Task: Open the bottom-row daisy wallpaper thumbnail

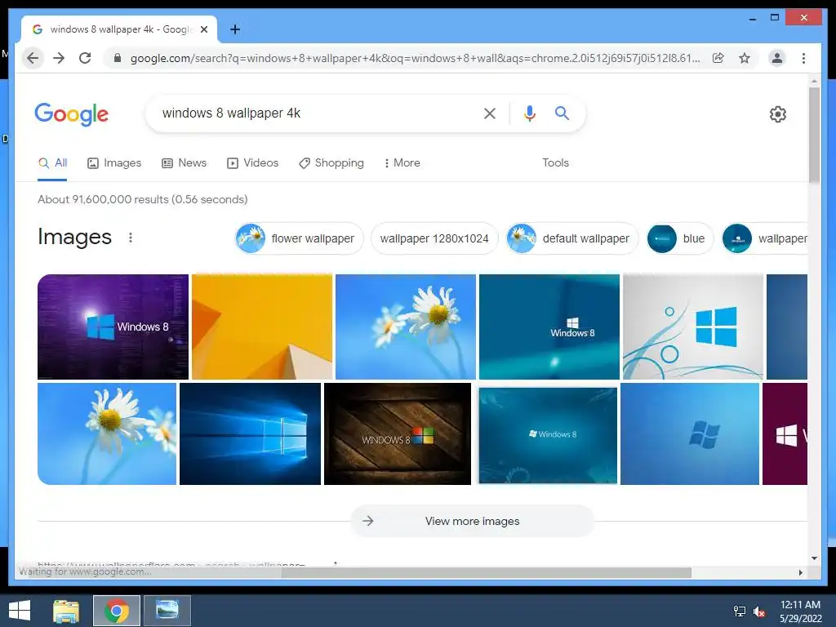Action: pos(107,434)
